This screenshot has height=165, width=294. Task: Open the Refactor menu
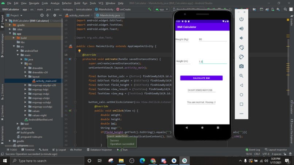[x=66, y=3]
